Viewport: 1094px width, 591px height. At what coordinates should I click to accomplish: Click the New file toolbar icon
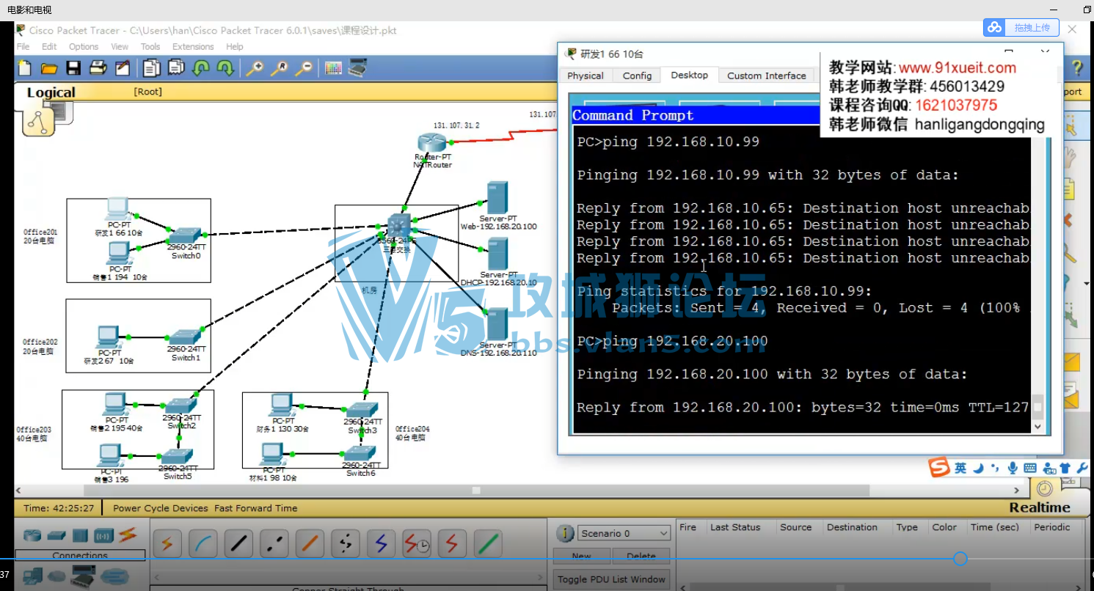(25, 68)
